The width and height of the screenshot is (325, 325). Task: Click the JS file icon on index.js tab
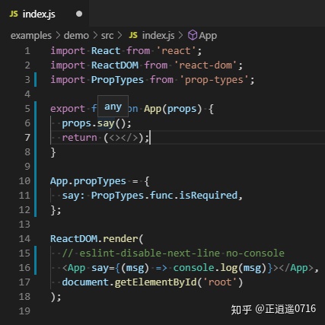tap(14, 14)
